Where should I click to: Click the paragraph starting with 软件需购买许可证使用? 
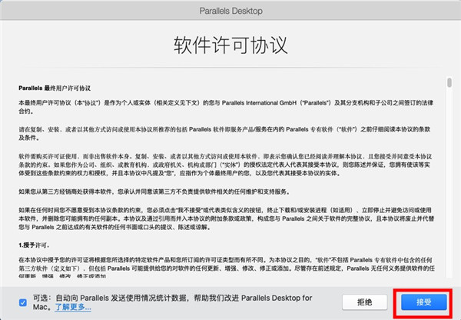225,165
